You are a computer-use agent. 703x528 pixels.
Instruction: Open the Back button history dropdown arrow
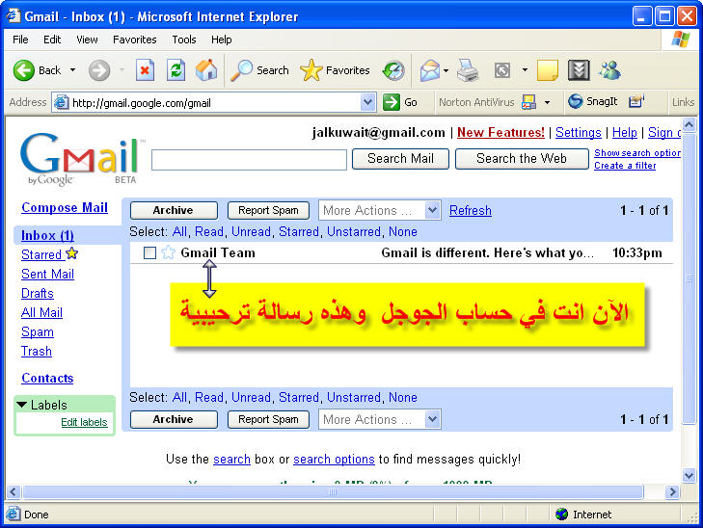click(x=72, y=70)
